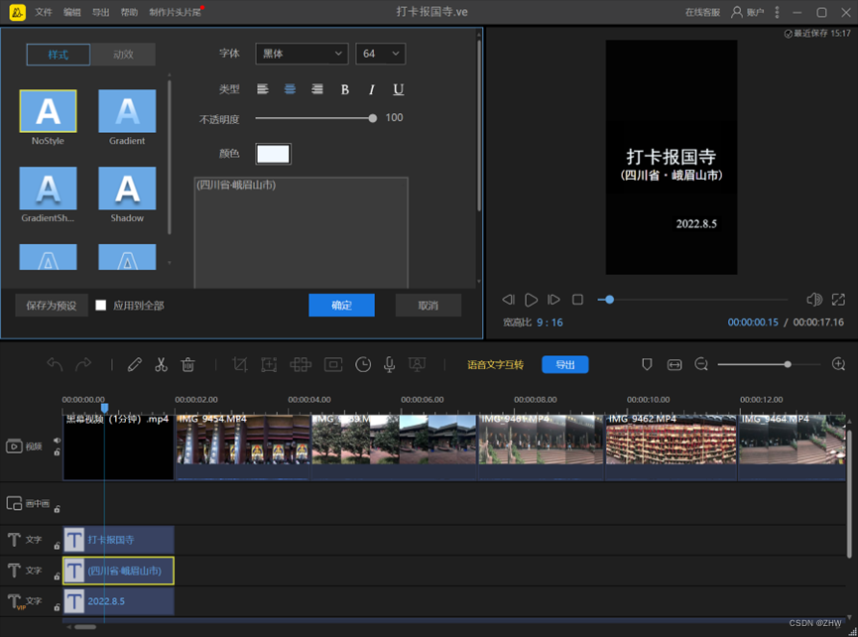Open the 导出 menu
This screenshot has width=858, height=637.
100,12
